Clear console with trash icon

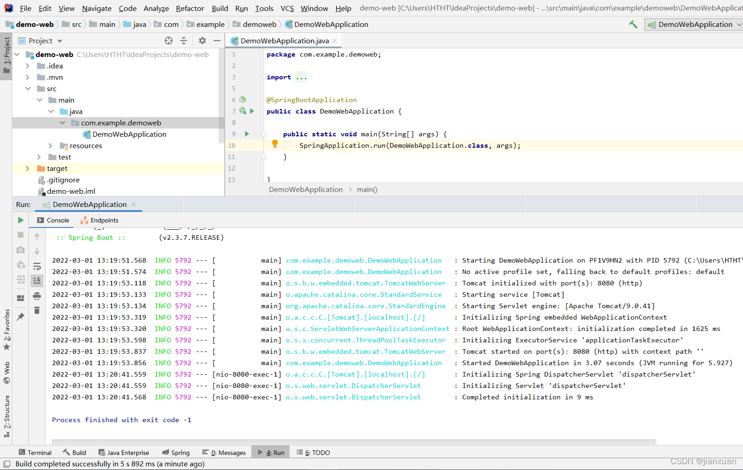point(37,310)
